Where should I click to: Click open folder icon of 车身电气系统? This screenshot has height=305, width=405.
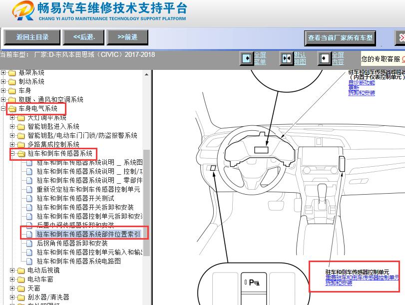click(12, 109)
